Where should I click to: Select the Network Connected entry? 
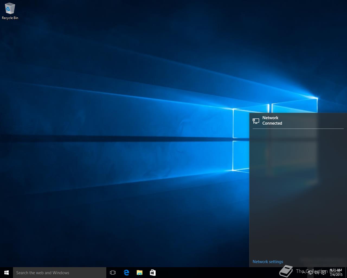[298, 121]
